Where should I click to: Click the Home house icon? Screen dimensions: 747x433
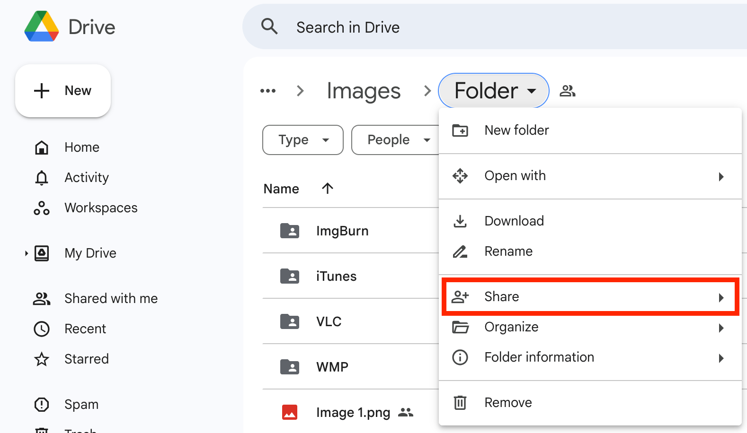(42, 147)
